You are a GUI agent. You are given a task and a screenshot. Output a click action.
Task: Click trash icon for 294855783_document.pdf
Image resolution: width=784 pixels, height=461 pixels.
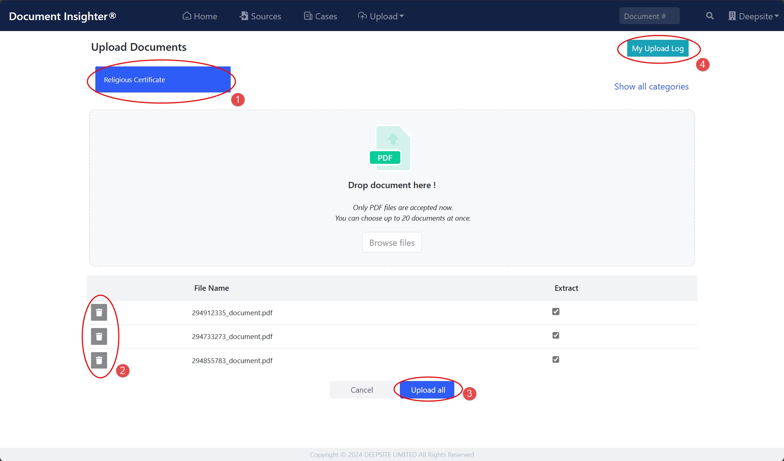coord(99,361)
